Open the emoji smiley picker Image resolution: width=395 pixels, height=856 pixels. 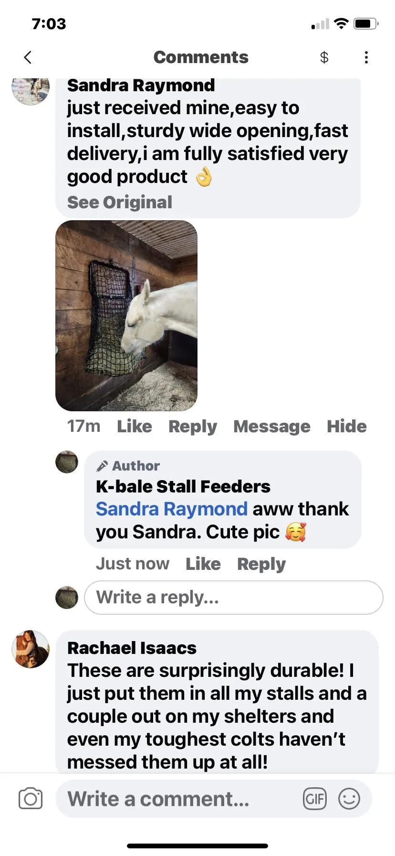(349, 799)
